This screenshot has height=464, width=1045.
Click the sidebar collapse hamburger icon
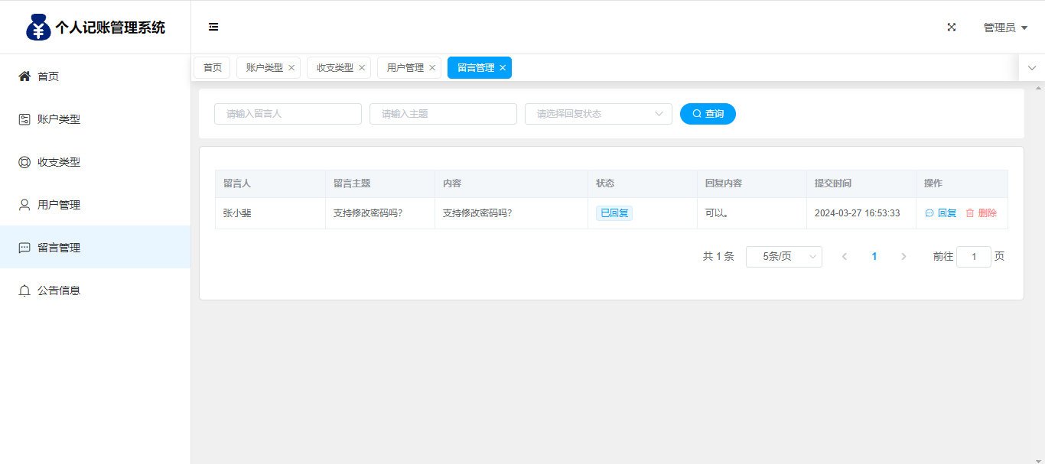(213, 27)
